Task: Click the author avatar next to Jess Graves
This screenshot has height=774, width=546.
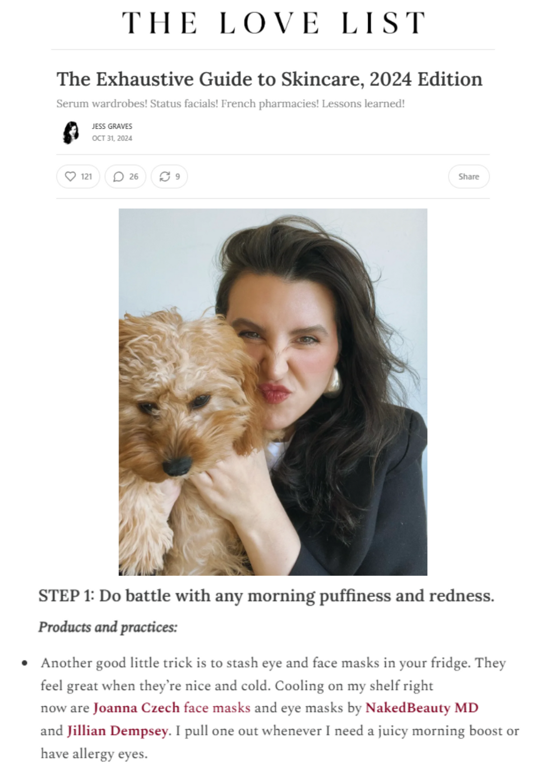Action: (71, 133)
